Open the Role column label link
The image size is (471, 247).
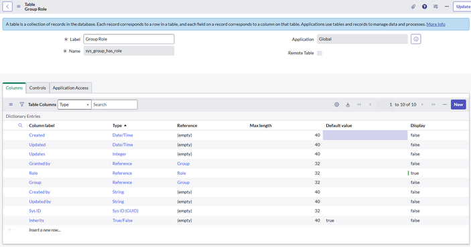click(x=33, y=173)
